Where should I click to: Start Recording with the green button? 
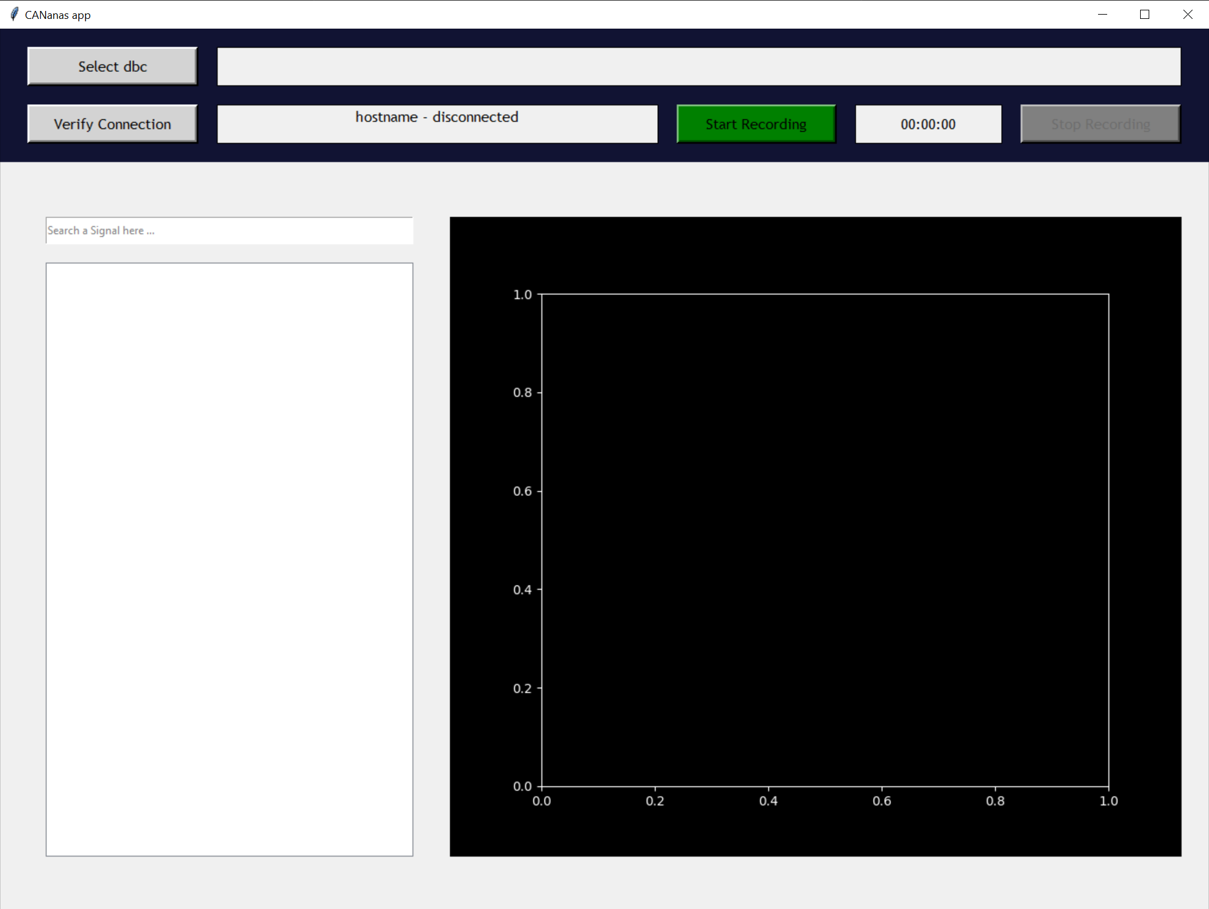(756, 124)
